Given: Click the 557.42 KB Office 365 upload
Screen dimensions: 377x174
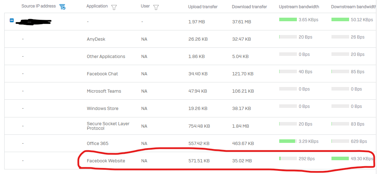Looking at the screenshot, I should (x=199, y=143).
